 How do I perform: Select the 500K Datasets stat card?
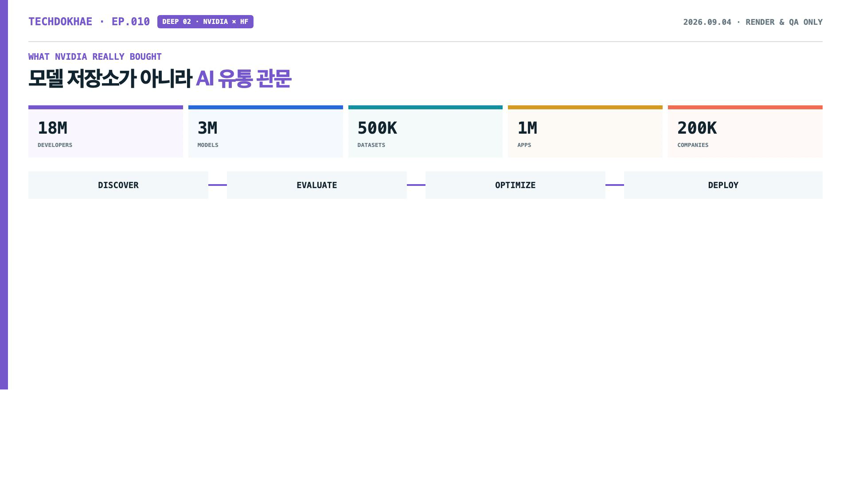point(425,131)
